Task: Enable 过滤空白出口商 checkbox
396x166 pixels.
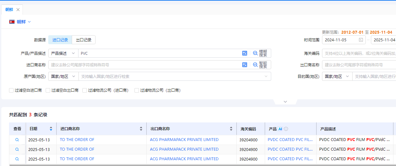Action: pyautogui.click(x=48, y=90)
